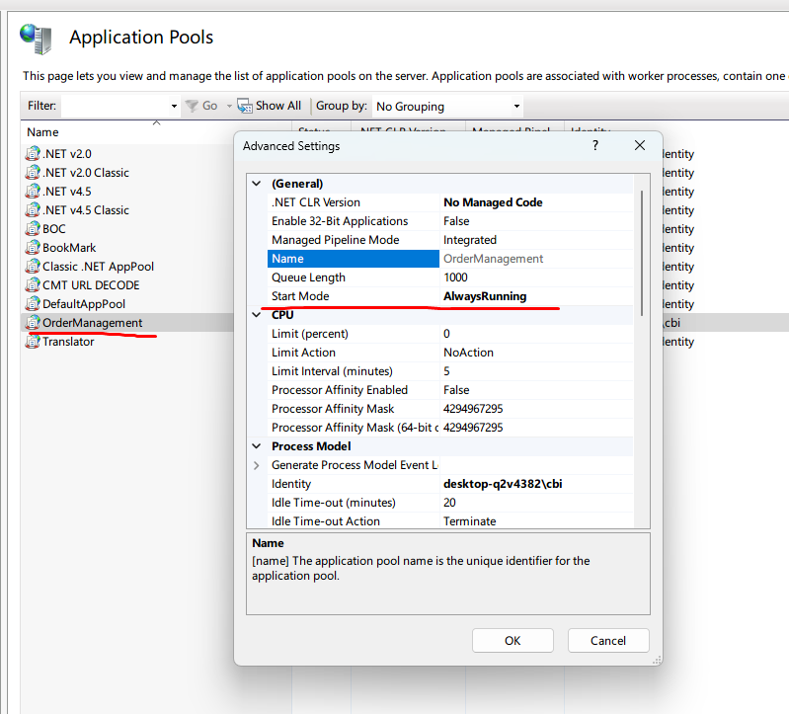Viewport: 789px width, 714px height.
Task: Click the Queue Length value 1000
Action: (x=455, y=278)
